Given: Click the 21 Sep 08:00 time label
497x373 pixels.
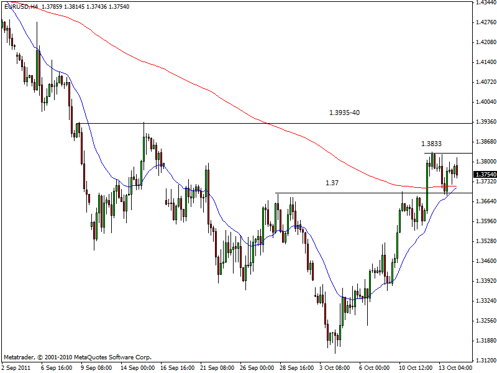Looking at the screenshot, I should point(216,367).
